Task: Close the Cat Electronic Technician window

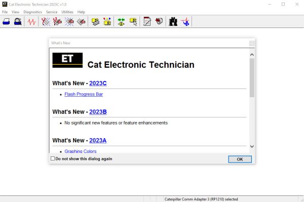Action: 297,4
